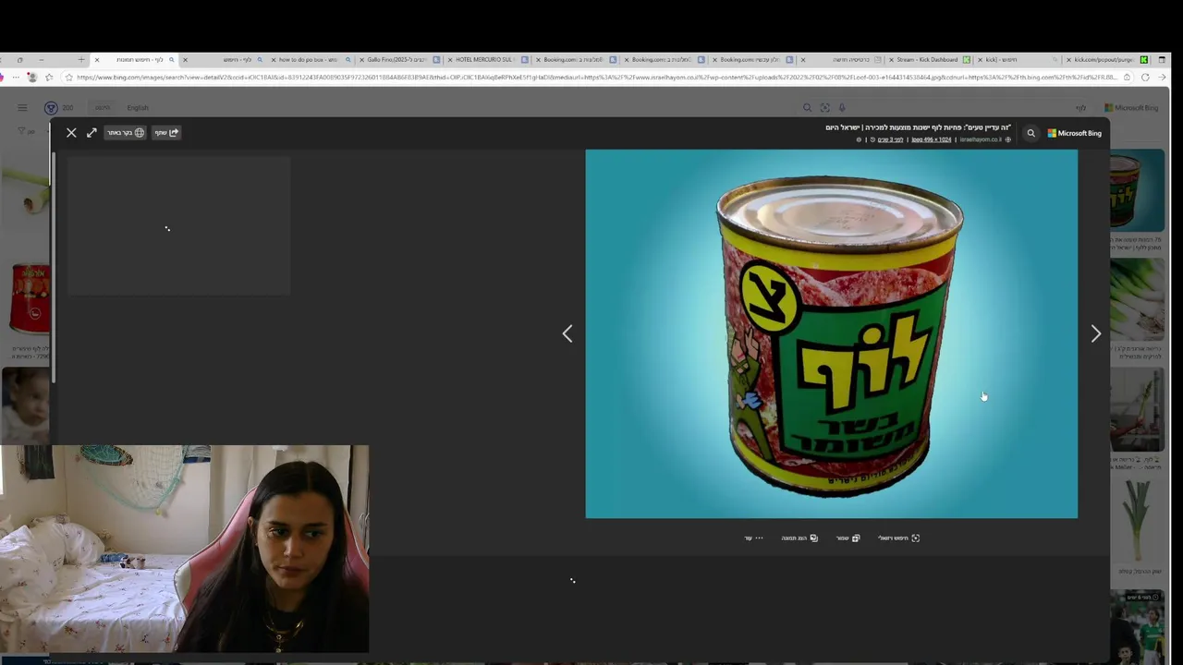Show the next image with right arrow
Screen dimensions: 1183x665
(x=1095, y=333)
